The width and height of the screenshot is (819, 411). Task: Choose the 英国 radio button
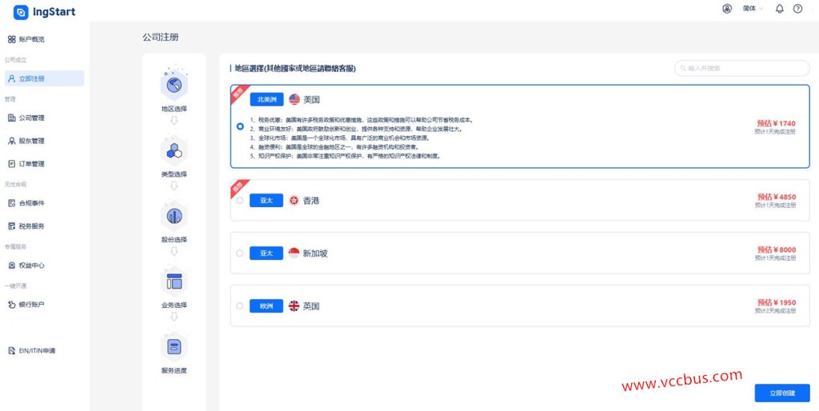click(x=240, y=305)
